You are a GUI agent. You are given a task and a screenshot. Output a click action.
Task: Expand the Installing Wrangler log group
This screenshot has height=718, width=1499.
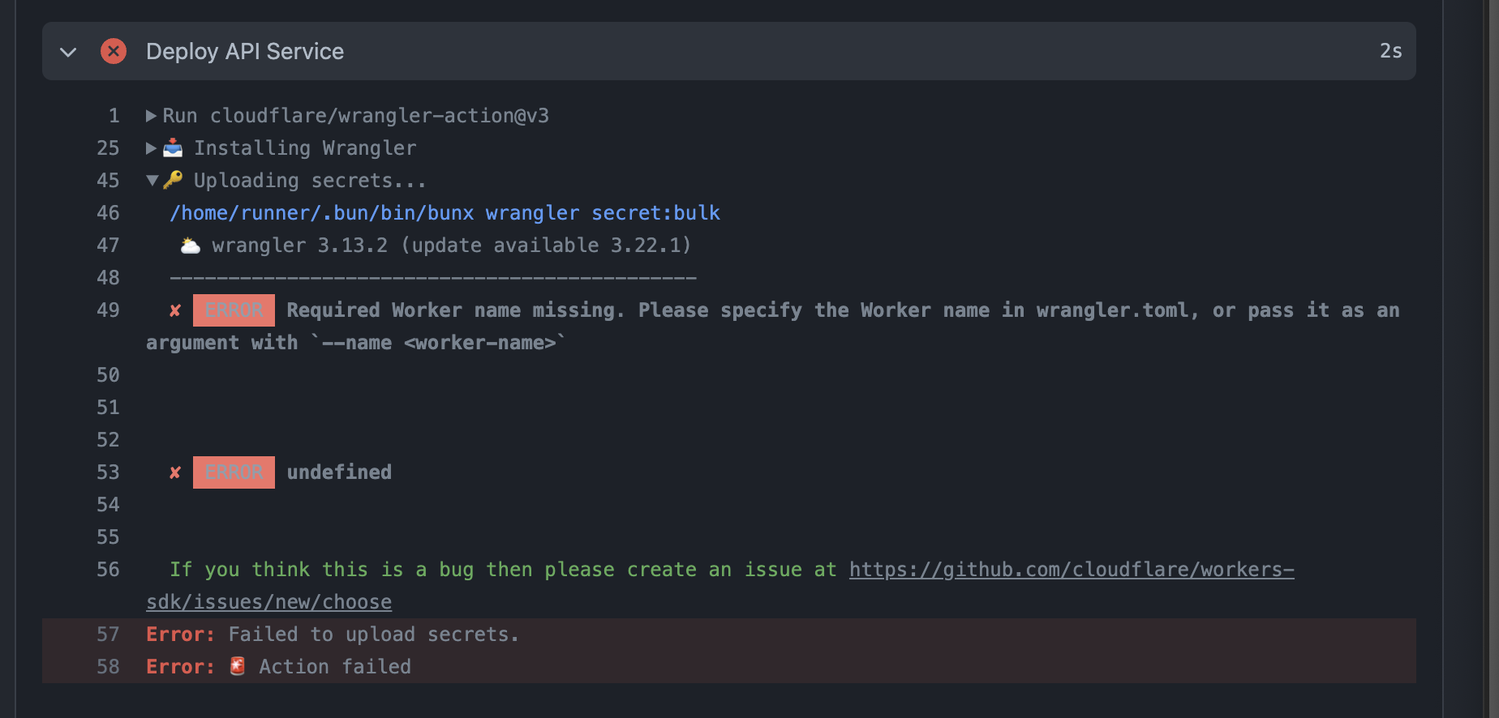pos(151,148)
